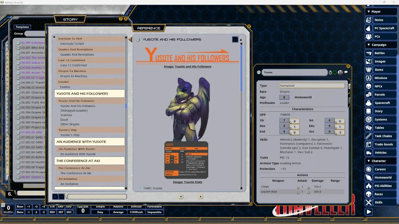Switch to the Notes tab of Yusote sheet

pyautogui.click(x=349, y=100)
